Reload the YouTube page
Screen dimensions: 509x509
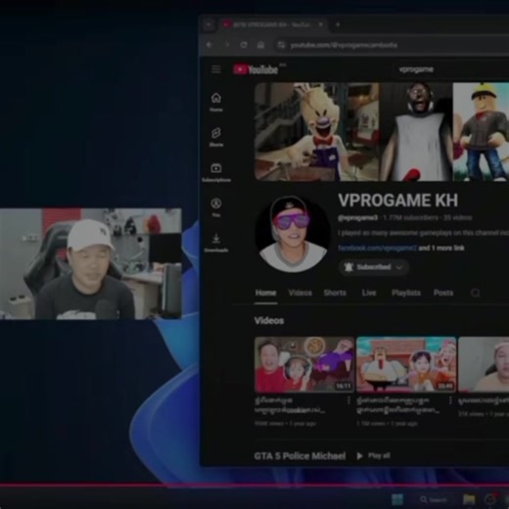244,45
